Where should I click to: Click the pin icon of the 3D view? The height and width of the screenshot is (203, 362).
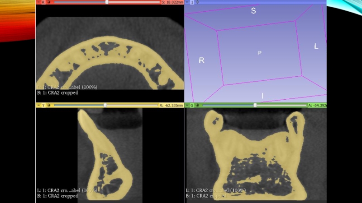pyautogui.click(x=187, y=2)
